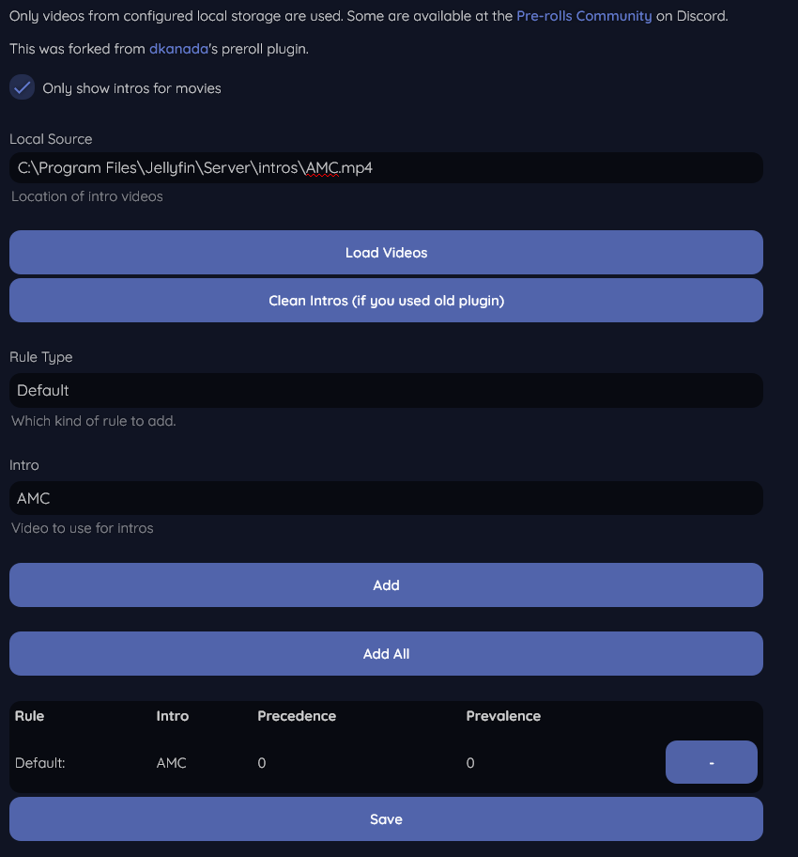Click the Intro column header in the table

click(173, 716)
